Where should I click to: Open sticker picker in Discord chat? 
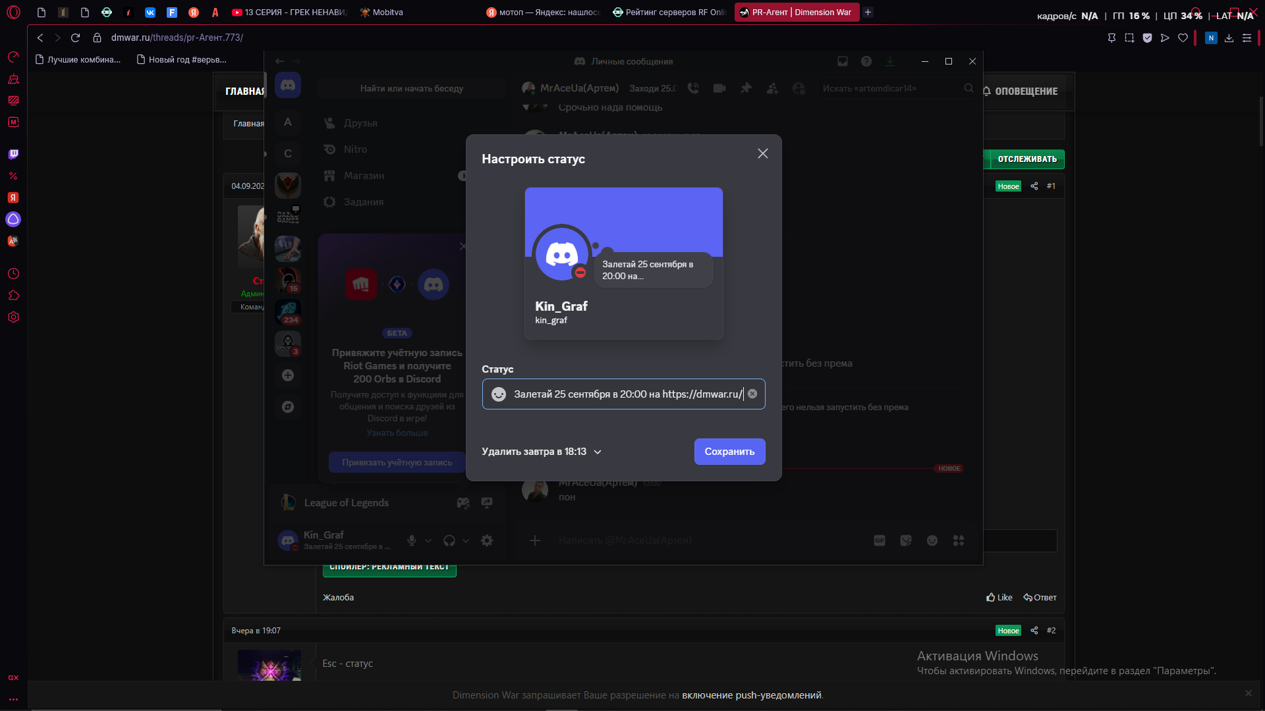(906, 540)
